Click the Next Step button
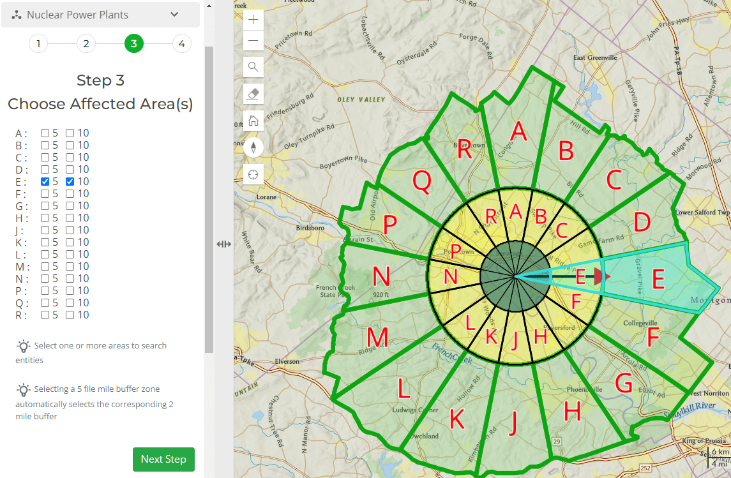This screenshot has width=731, height=478. (163, 459)
